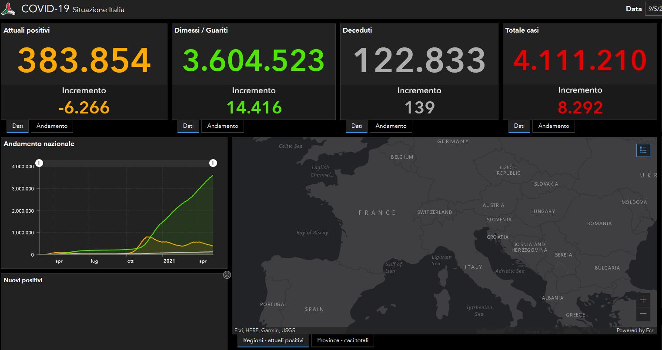
Task: Zoom in on the map with the plus icon
Action: pyautogui.click(x=643, y=300)
